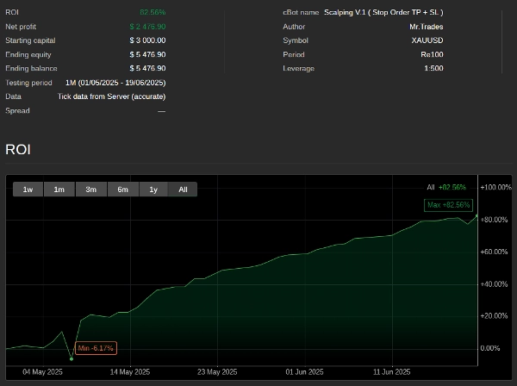Viewport: 517px width, 386px height.
Task: Click the 14 May 2025 axis date
Action: (130, 372)
